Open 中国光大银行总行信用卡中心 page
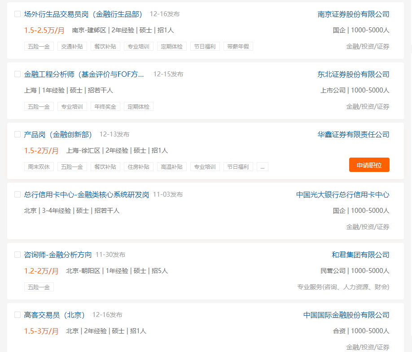 [343, 195]
